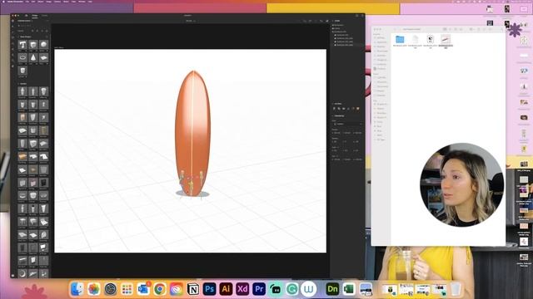Add the Cone basic shape
This screenshot has width=533, height=299.
[x=33, y=57]
